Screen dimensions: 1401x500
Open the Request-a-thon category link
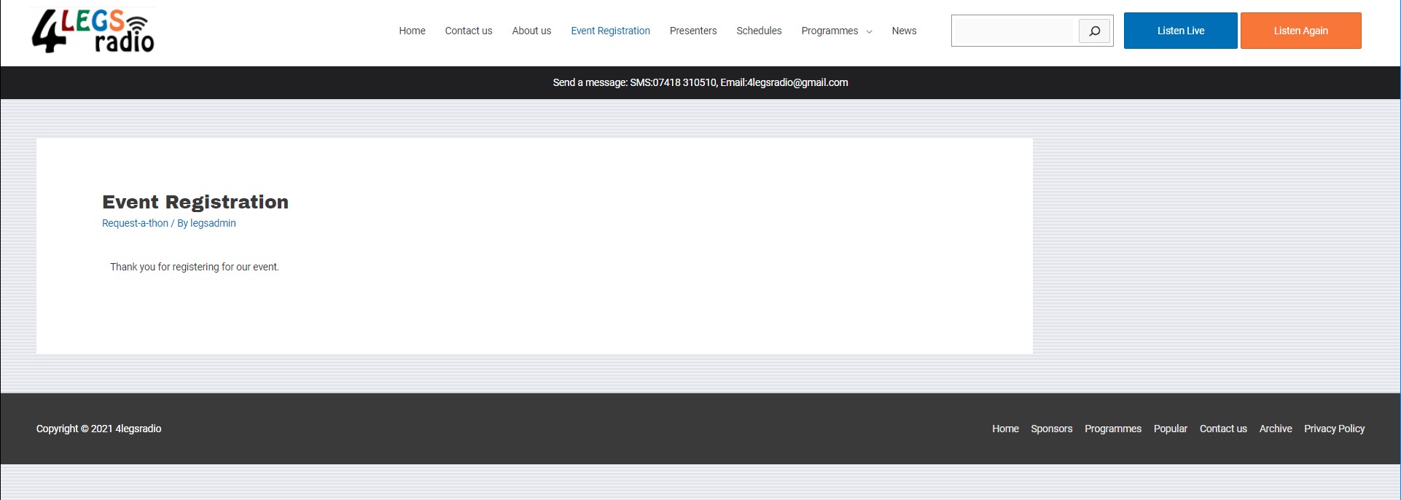click(x=135, y=223)
